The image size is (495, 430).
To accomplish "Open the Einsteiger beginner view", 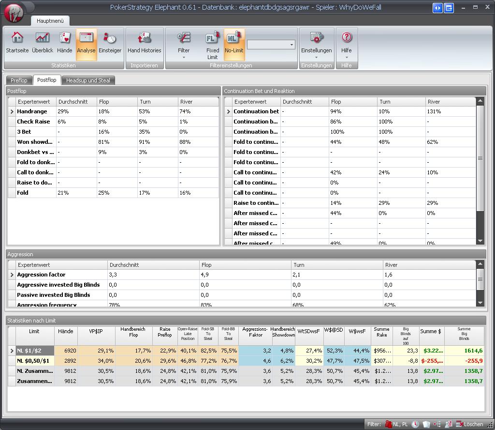I will point(110,43).
